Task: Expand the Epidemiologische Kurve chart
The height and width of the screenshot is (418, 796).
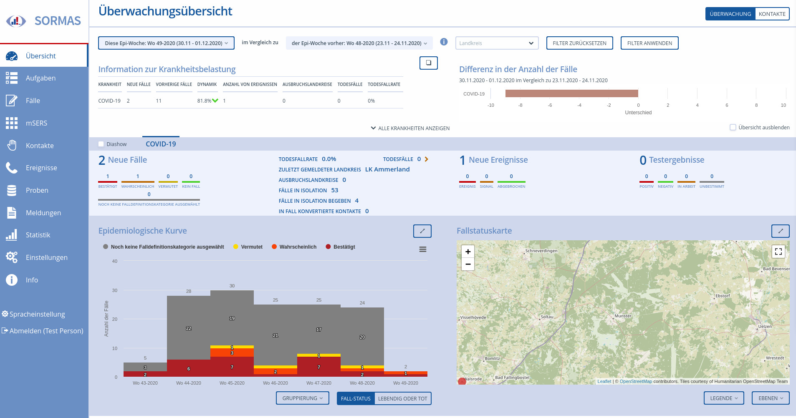Action: click(422, 231)
